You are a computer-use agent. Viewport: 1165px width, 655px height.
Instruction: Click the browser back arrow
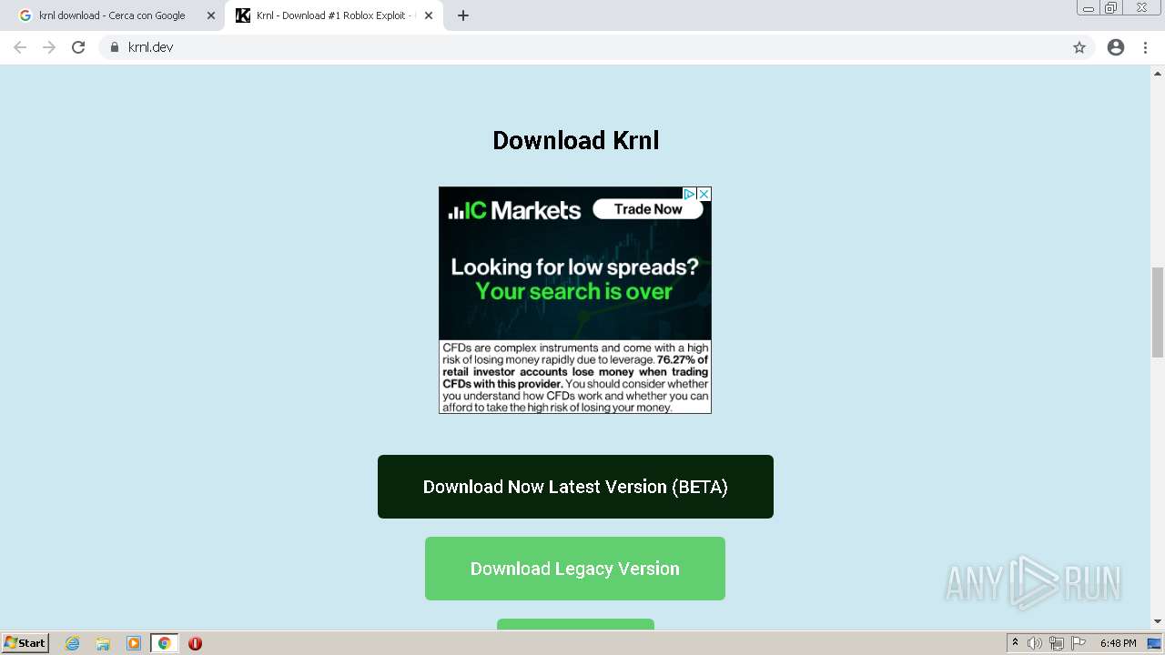point(20,47)
